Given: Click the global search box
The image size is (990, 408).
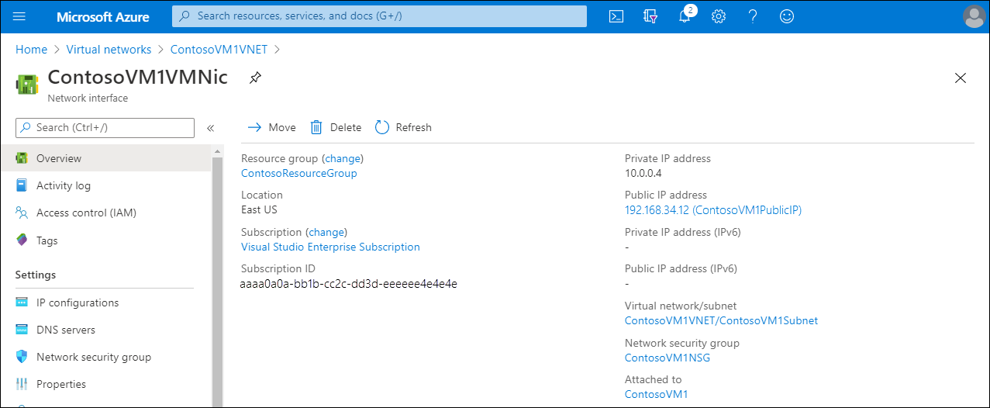Looking at the screenshot, I should (x=379, y=16).
